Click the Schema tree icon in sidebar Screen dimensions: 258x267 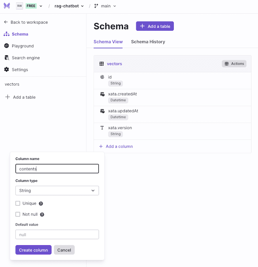[x=6, y=34]
